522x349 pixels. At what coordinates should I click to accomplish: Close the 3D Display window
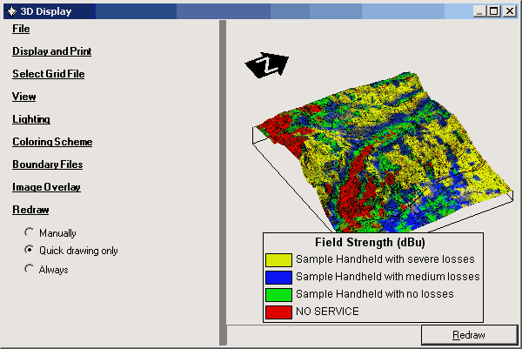(510, 11)
